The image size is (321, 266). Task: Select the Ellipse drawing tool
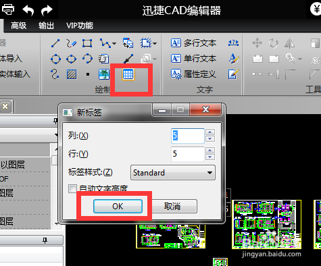coord(71,59)
